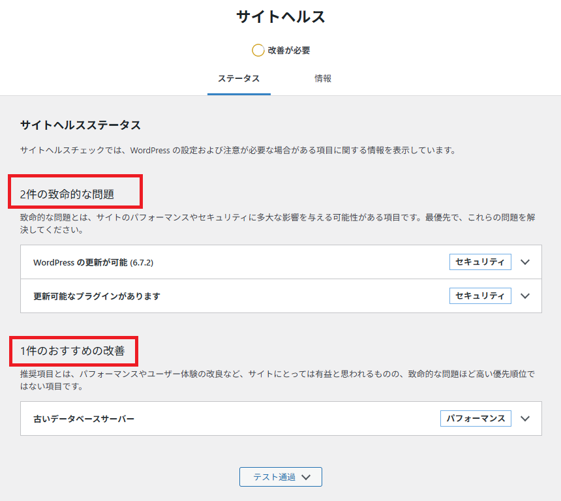Click the サイトヘルス page title
561x501 pixels.
[x=280, y=18]
